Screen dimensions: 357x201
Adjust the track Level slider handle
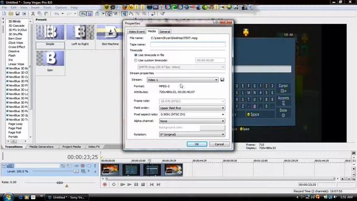click(x=76, y=171)
